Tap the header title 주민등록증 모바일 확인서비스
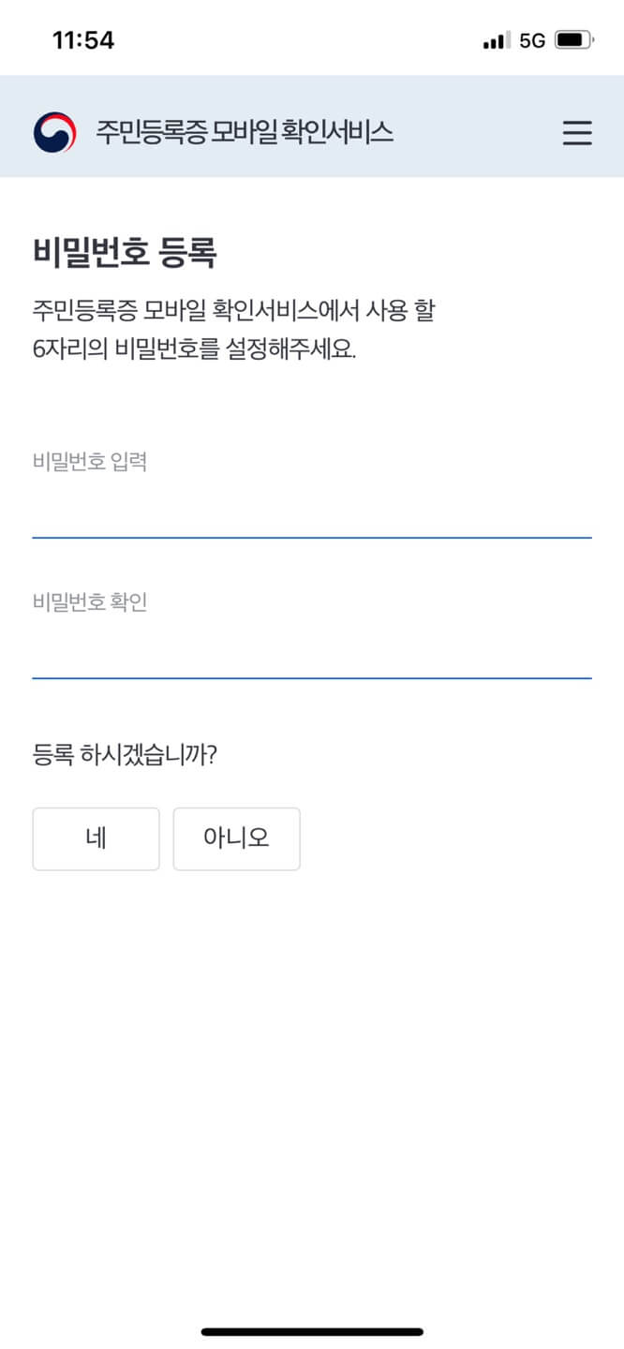The image size is (624, 1349). click(245, 133)
